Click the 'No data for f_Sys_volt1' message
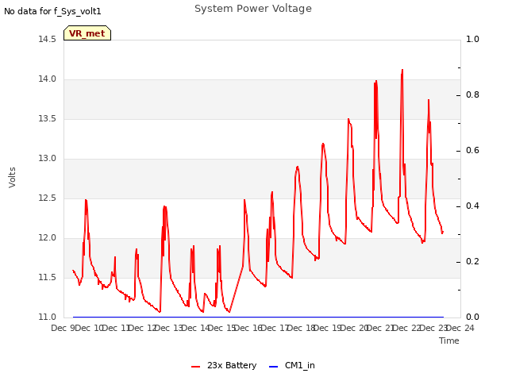The image size is (508, 381). tap(52, 11)
